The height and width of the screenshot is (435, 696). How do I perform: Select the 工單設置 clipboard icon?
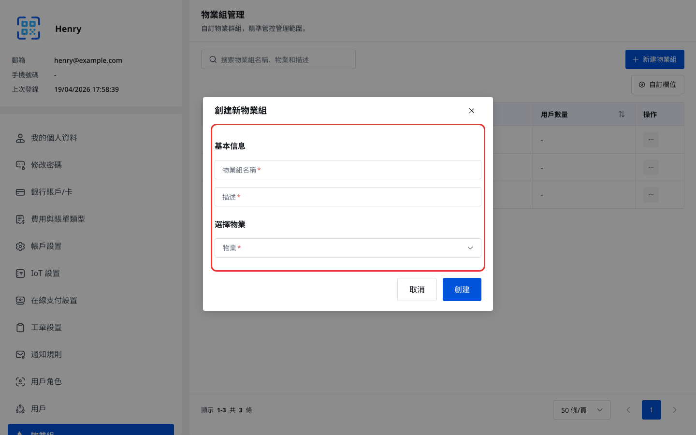point(20,328)
